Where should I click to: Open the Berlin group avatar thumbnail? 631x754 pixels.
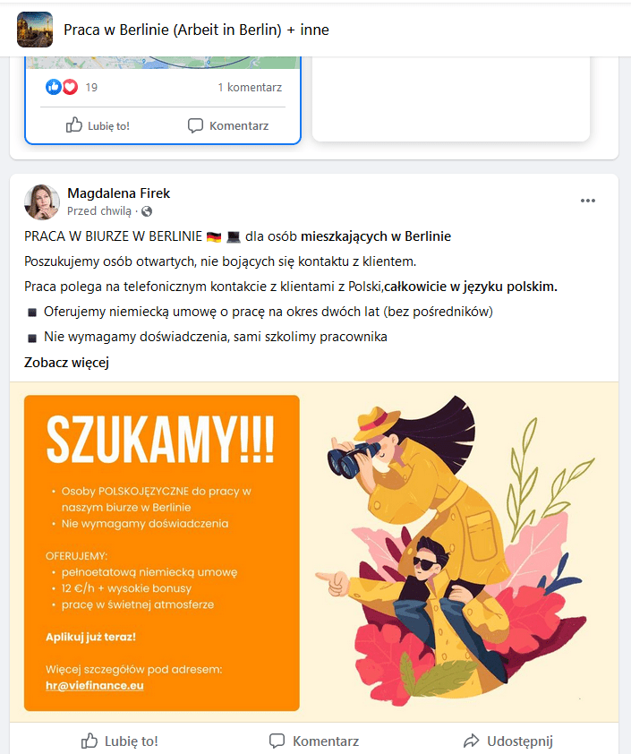point(35,30)
